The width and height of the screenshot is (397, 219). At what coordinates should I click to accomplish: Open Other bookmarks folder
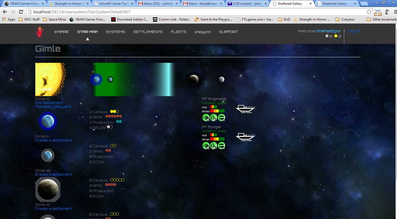(x=382, y=19)
